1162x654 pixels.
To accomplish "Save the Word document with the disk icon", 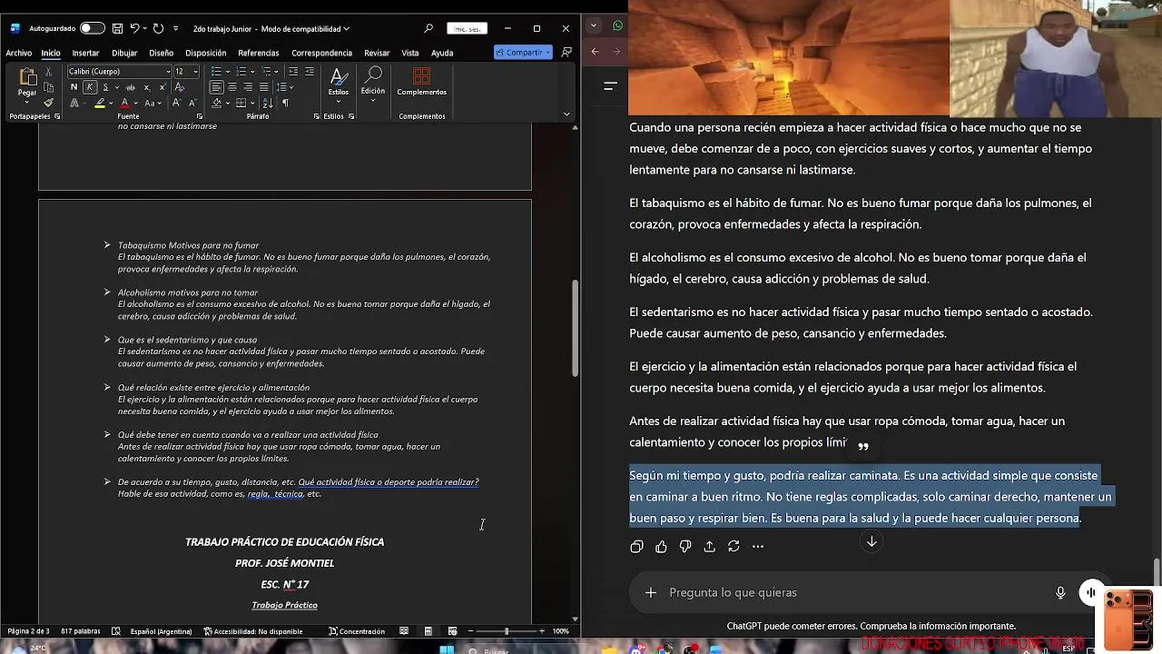I will [x=117, y=28].
